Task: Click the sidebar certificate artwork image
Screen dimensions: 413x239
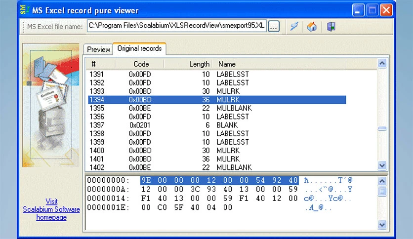Action: click(51, 105)
